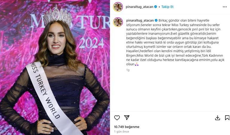Click the verified badge in the post header
230x135 pixels.
point(156,7)
